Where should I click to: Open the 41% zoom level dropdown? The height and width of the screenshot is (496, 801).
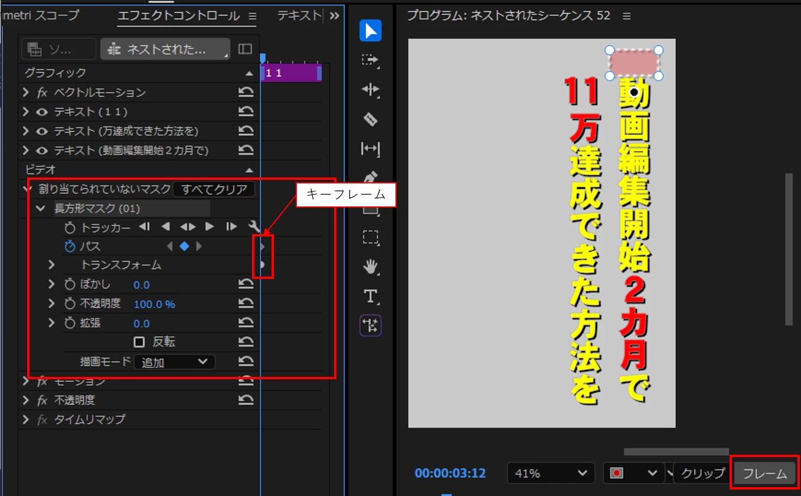550,473
